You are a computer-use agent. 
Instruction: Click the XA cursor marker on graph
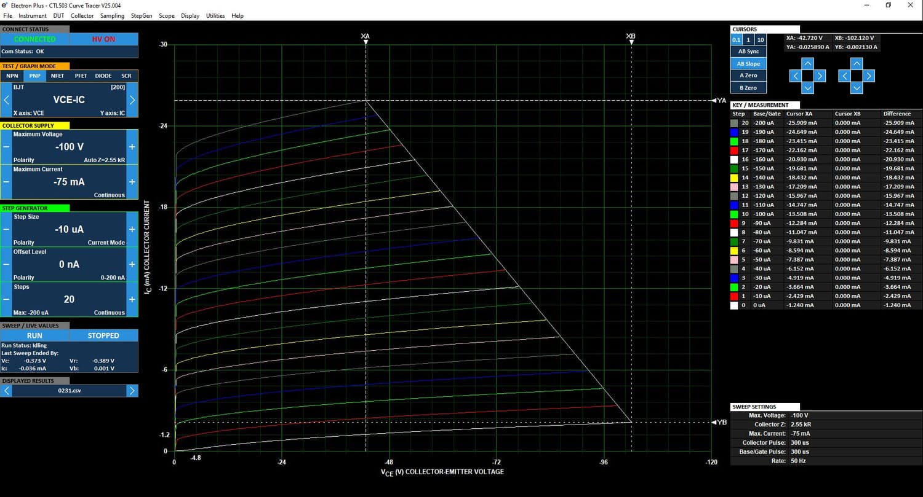click(366, 38)
